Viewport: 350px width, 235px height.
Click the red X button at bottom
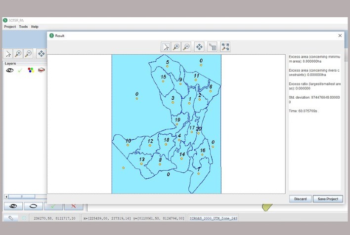click(74, 206)
